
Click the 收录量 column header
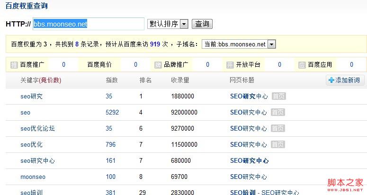(180, 80)
